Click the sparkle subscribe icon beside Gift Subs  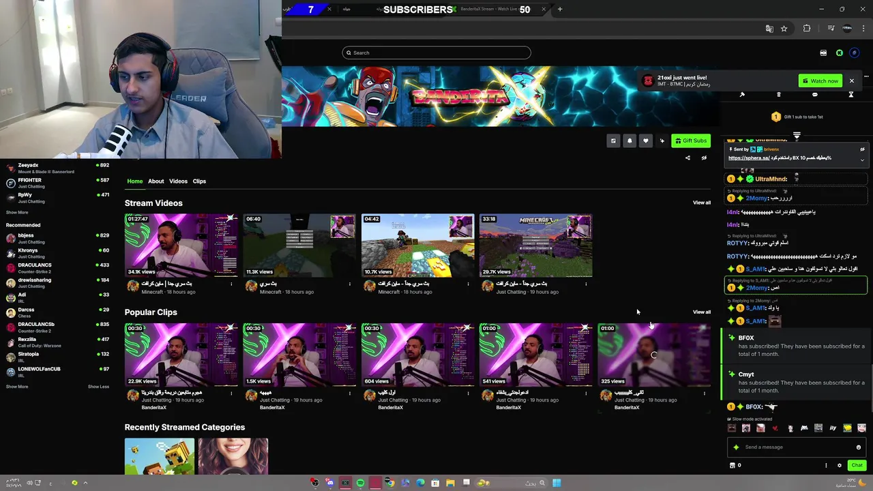662,140
